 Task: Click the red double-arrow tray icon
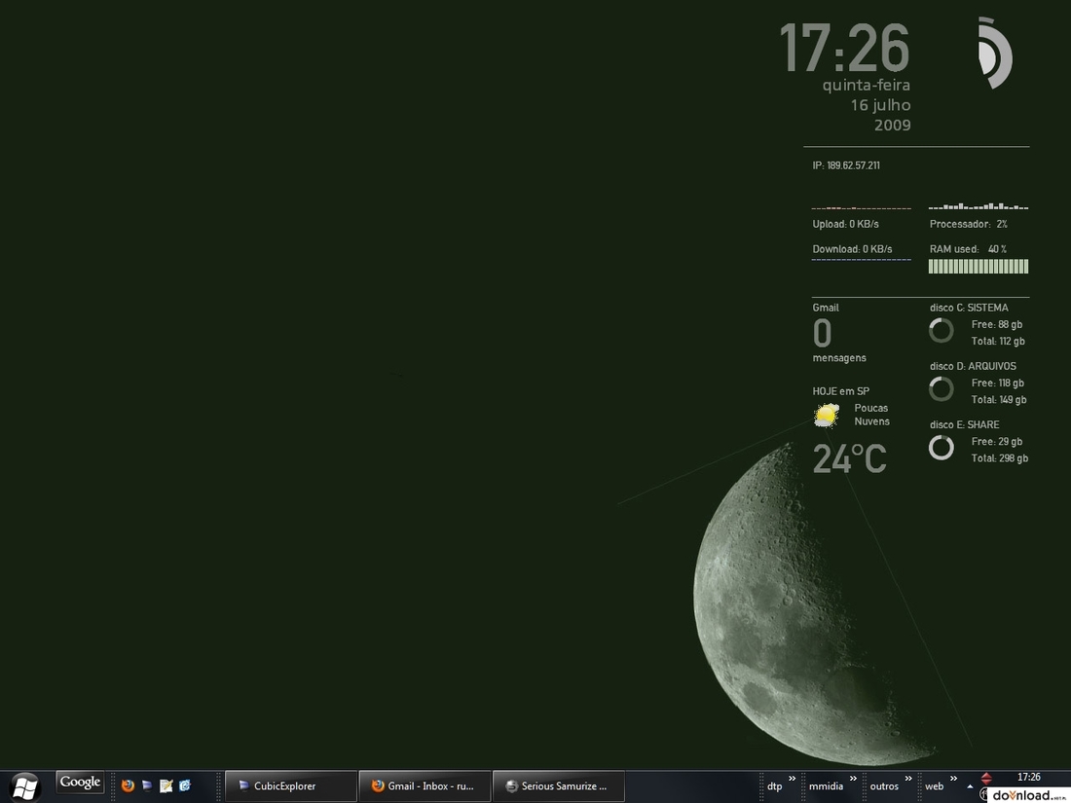tap(986, 778)
